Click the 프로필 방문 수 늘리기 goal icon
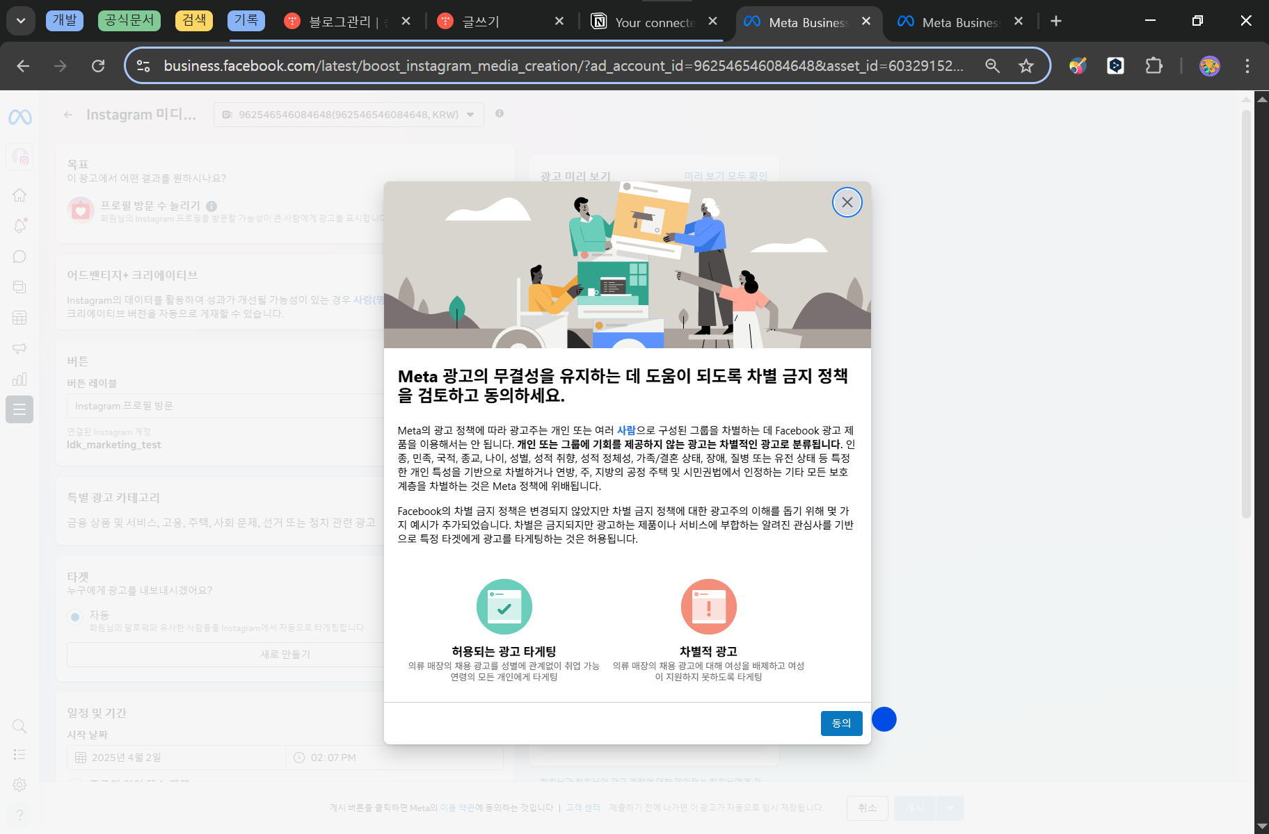The height and width of the screenshot is (834, 1269). pos(81,210)
